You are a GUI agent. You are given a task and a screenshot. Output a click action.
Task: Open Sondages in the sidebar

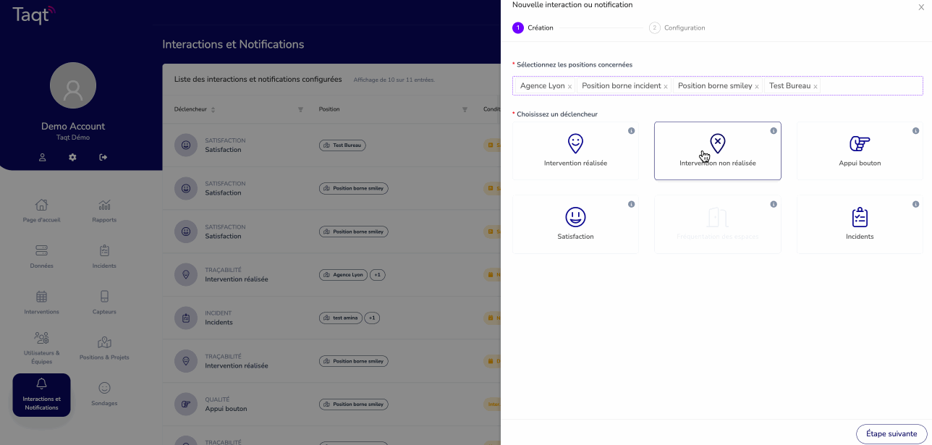(104, 394)
